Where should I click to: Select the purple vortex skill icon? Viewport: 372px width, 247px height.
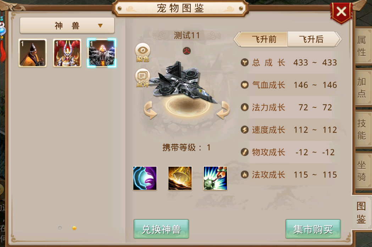pyautogui.click(x=145, y=178)
